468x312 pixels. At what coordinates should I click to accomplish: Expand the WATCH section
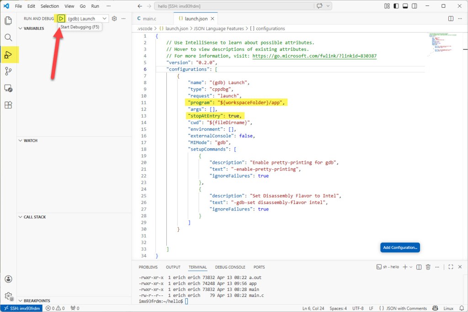click(x=21, y=140)
